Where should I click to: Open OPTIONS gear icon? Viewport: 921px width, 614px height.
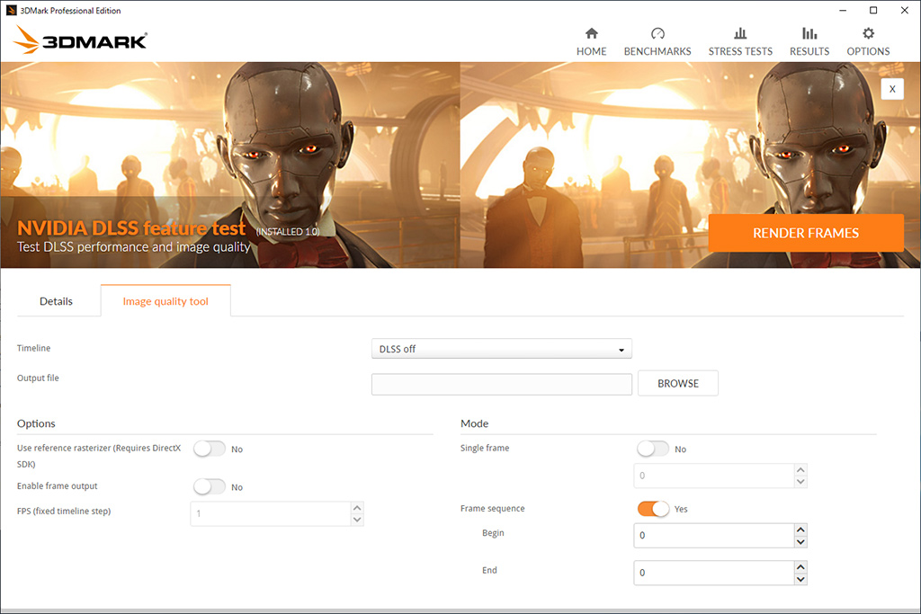pos(868,33)
